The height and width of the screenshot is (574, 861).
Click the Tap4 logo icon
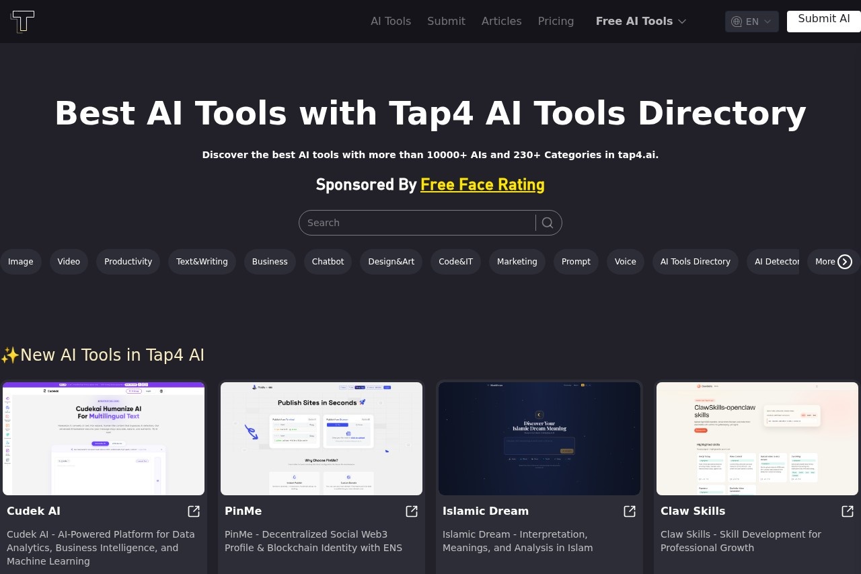pos(22,22)
